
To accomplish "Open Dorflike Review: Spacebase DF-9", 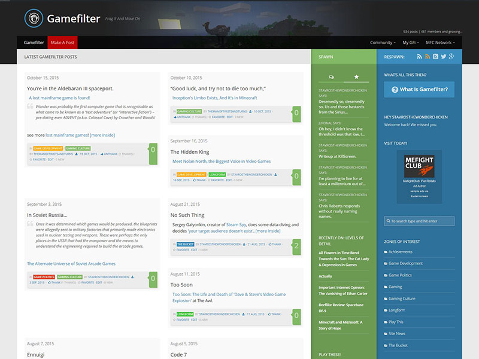I will (341, 308).
